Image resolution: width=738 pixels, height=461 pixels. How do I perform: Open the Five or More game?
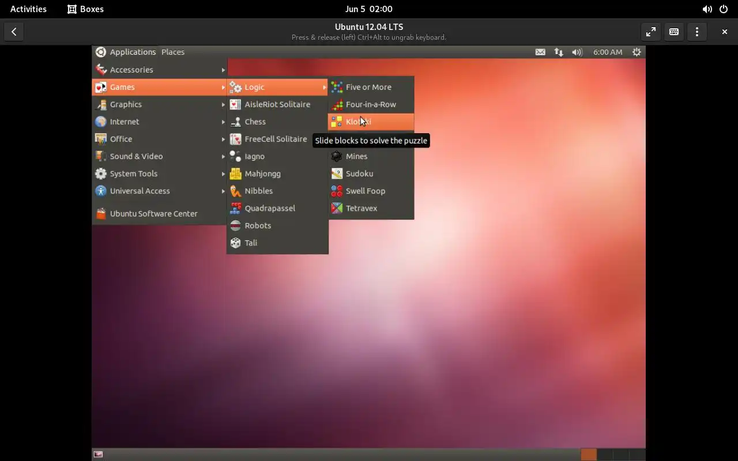click(x=371, y=87)
